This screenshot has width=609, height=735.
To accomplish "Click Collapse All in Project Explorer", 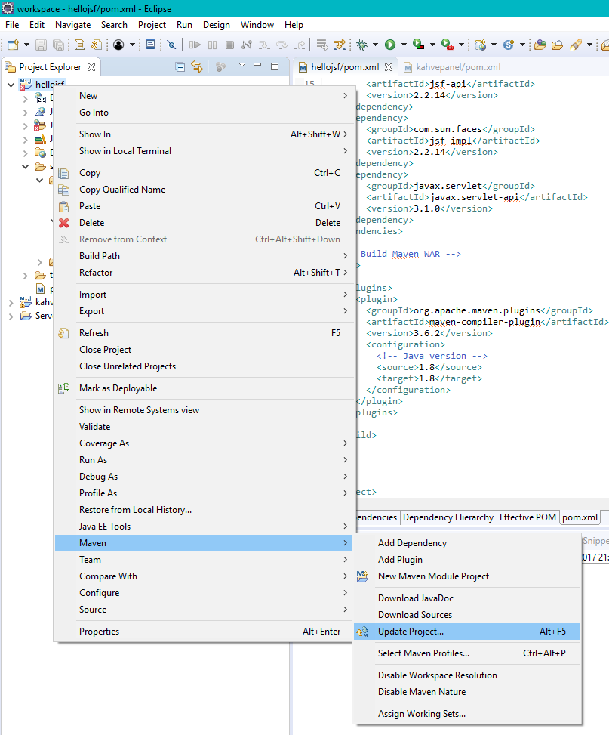I will 180,67.
